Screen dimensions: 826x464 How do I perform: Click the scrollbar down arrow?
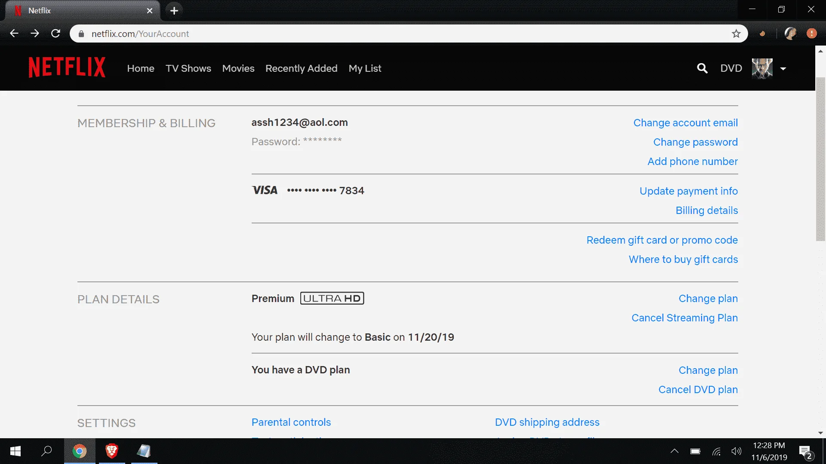tap(820, 433)
